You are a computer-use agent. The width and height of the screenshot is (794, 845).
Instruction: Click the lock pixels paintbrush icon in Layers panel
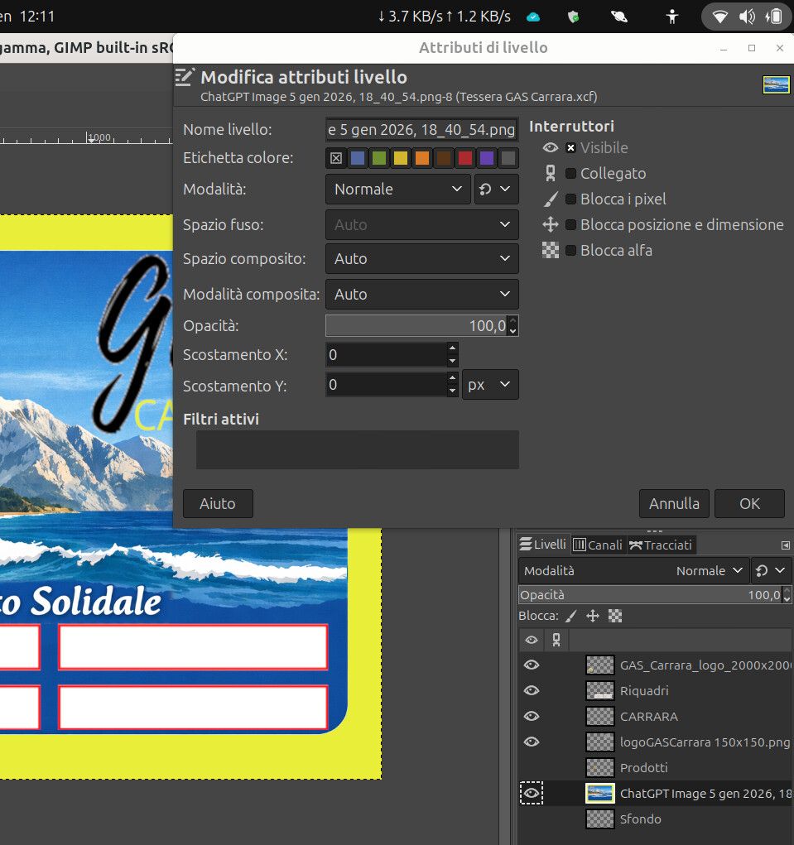point(571,616)
